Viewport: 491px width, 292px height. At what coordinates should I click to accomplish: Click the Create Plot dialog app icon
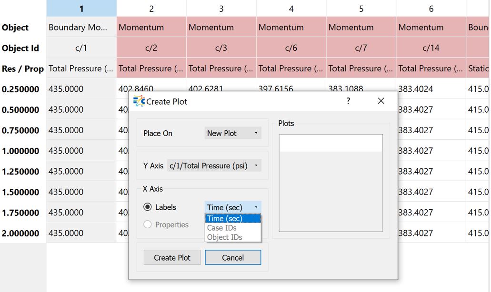[139, 101]
